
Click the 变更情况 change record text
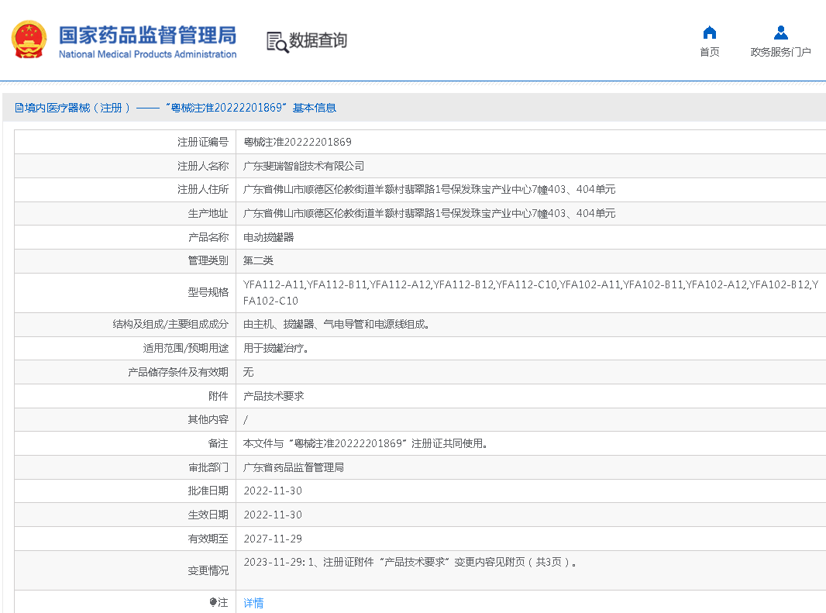(x=410, y=563)
